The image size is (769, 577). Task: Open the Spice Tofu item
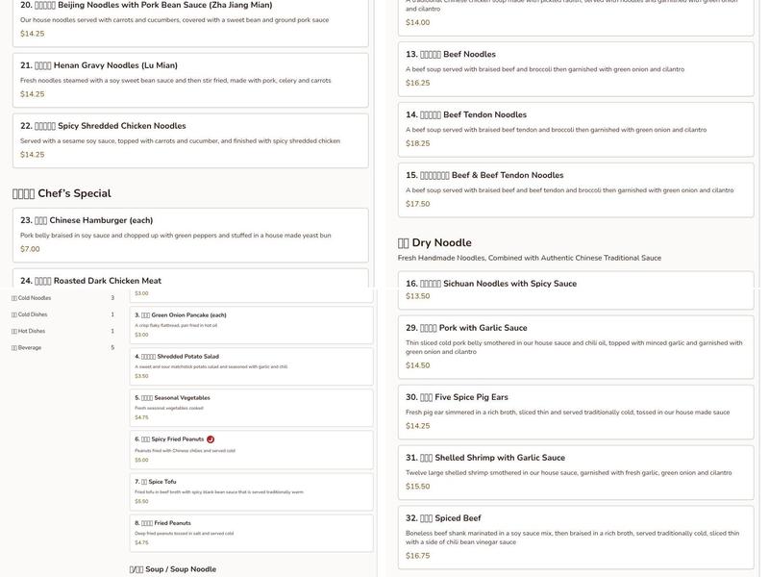coord(251,490)
